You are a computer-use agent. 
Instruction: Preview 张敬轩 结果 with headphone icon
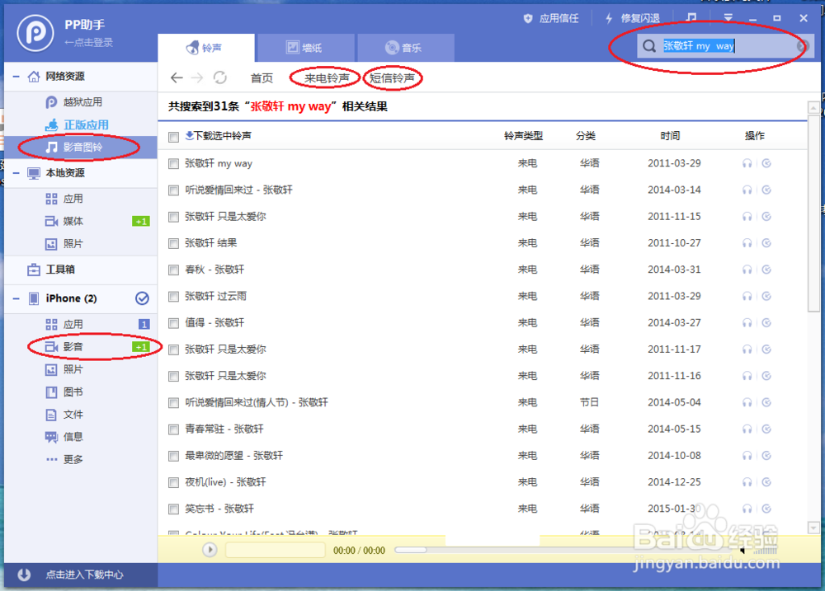click(x=747, y=243)
